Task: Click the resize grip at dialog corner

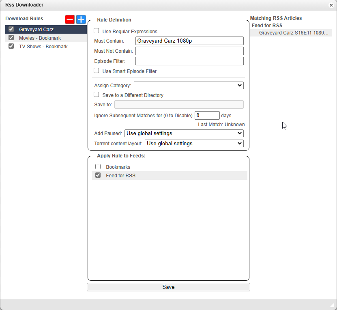Action: coord(332,305)
